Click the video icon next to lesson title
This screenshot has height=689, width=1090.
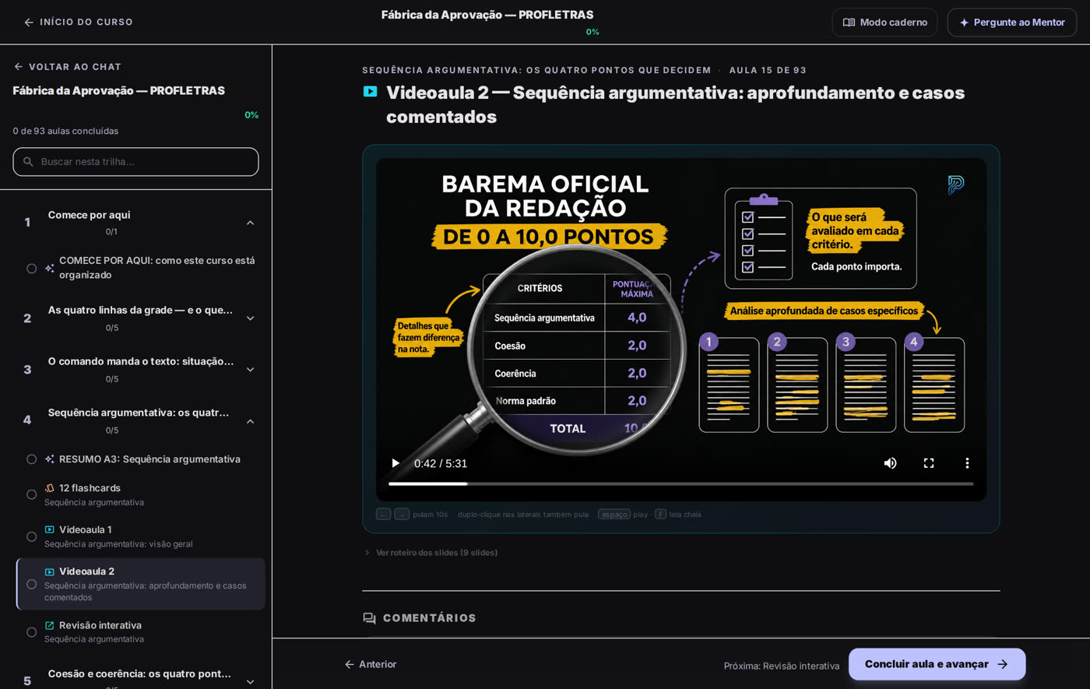tap(371, 92)
